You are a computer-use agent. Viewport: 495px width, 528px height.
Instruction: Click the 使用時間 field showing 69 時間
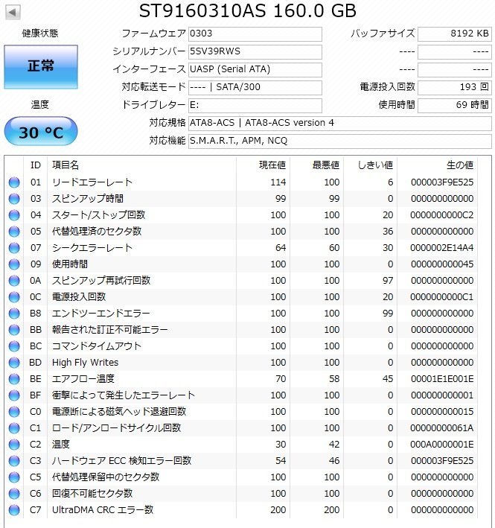coord(455,106)
